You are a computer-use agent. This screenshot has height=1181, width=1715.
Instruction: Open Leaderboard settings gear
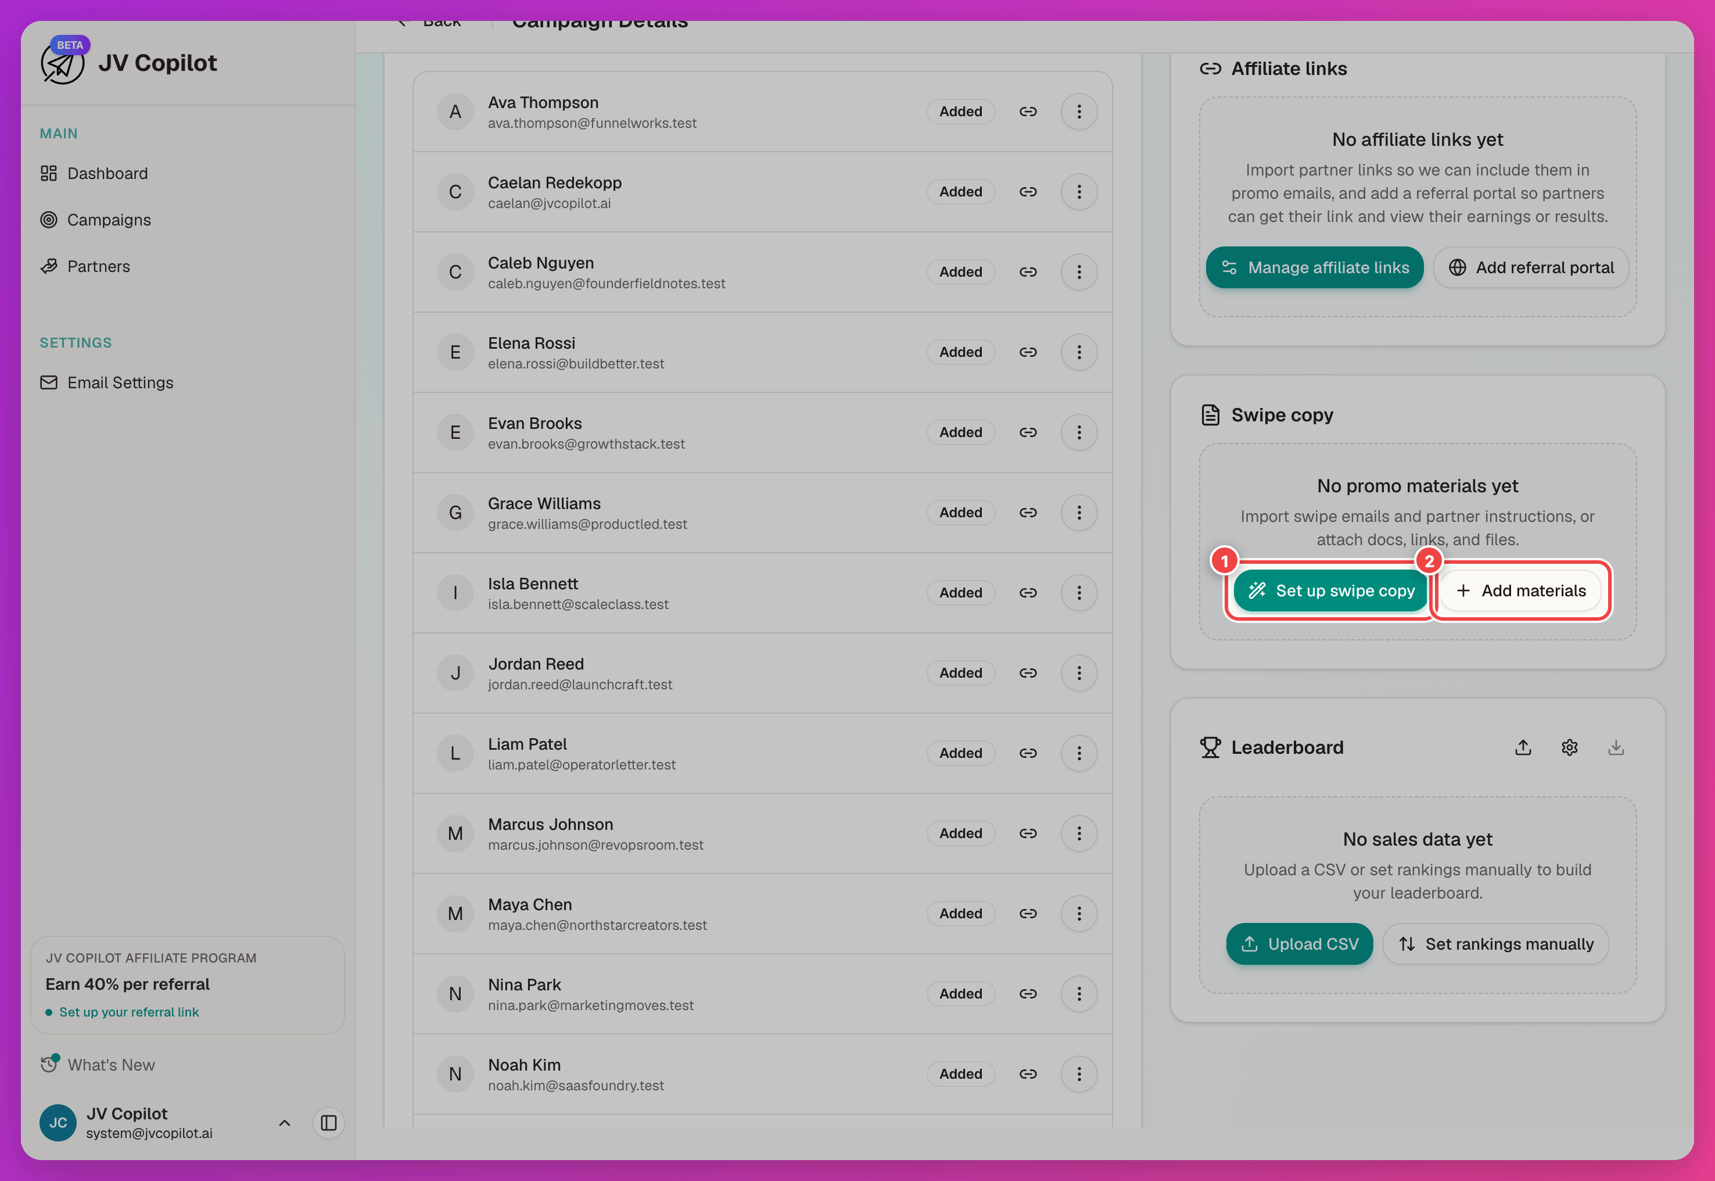pyautogui.click(x=1569, y=747)
